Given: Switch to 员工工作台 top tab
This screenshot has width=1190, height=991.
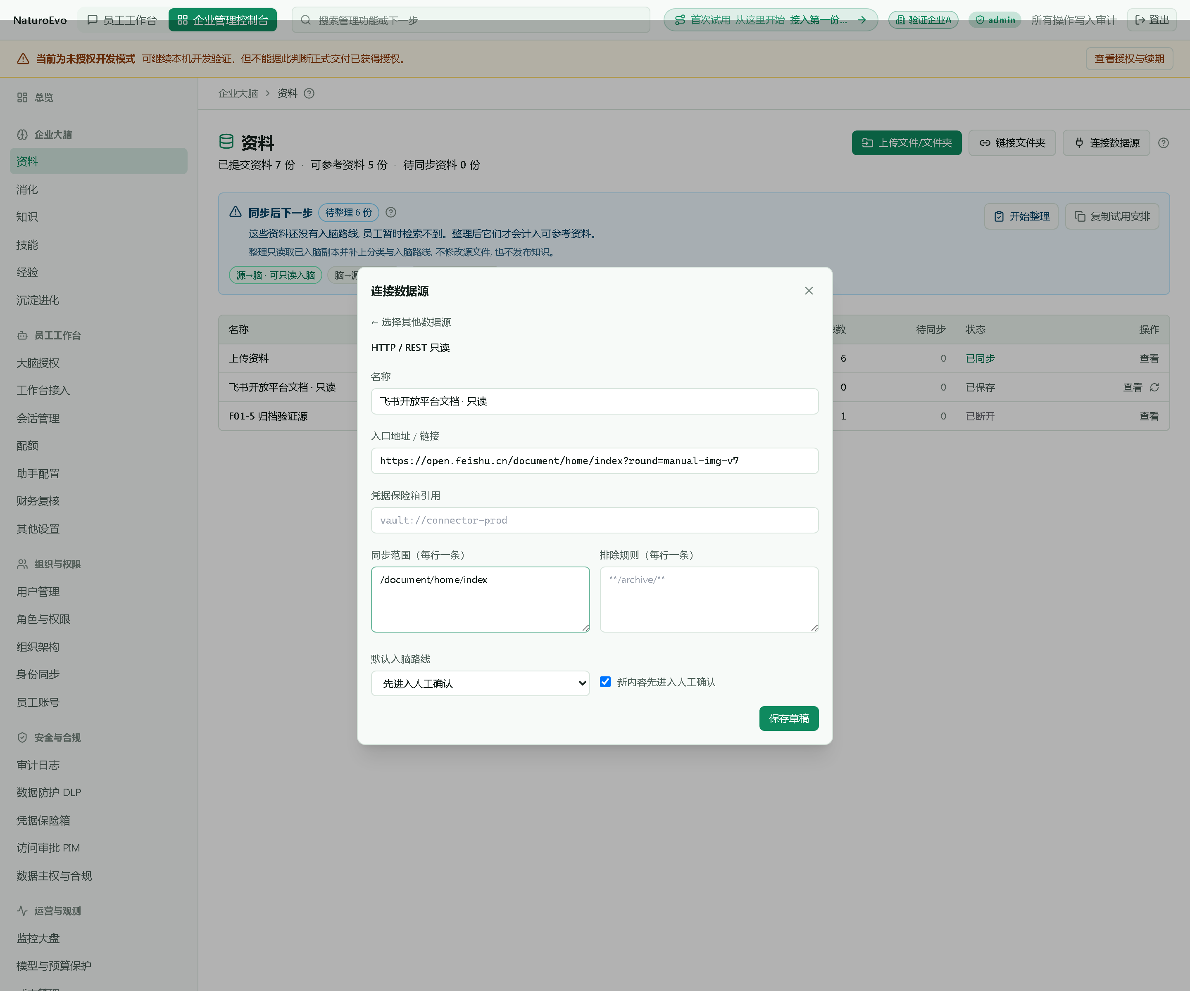Looking at the screenshot, I should click(122, 20).
